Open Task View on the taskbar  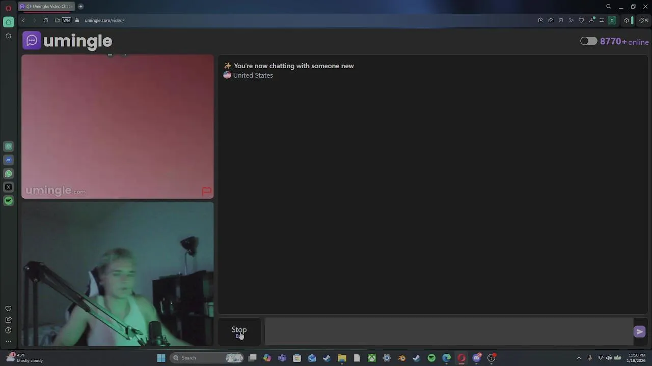pyautogui.click(x=252, y=358)
